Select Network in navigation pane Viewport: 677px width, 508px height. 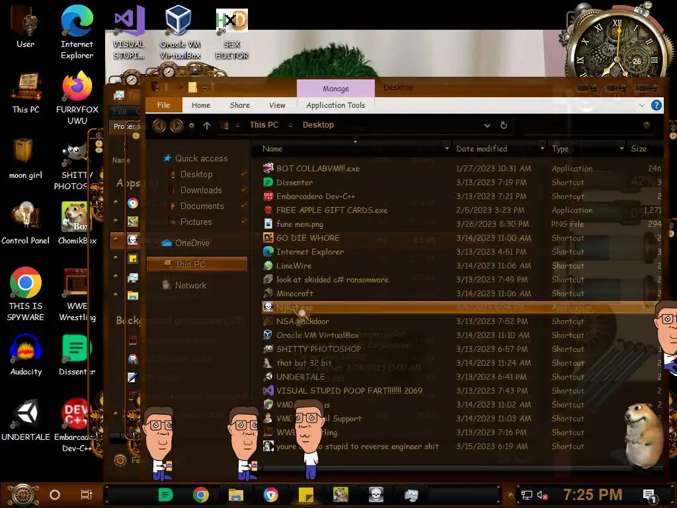tap(190, 285)
